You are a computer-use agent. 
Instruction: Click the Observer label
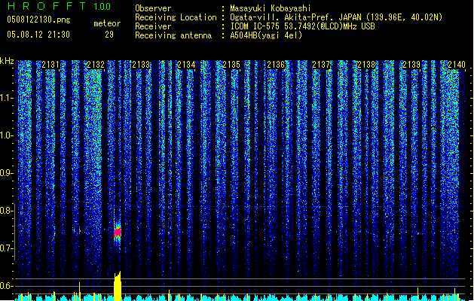click(153, 8)
